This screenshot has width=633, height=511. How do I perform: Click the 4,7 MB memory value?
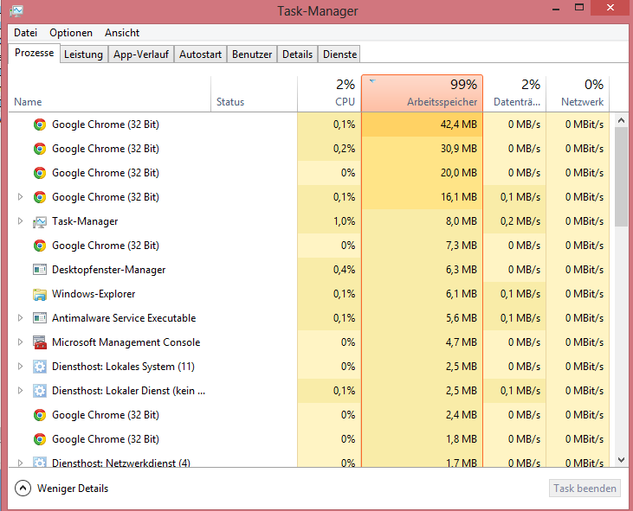(x=462, y=342)
